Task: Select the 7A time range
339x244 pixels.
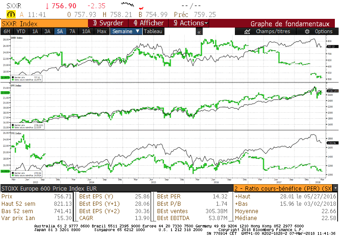Action: pos(72,32)
